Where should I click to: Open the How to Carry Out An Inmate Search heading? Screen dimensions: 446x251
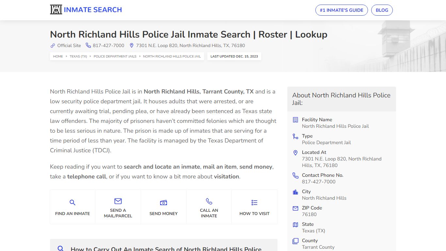pyautogui.click(x=166, y=249)
